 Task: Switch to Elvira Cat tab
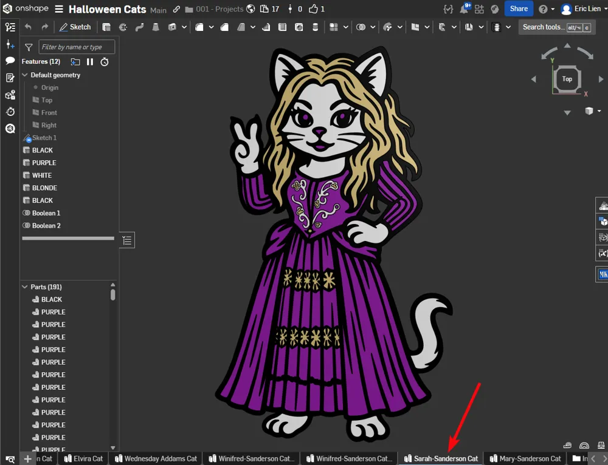[x=84, y=458]
